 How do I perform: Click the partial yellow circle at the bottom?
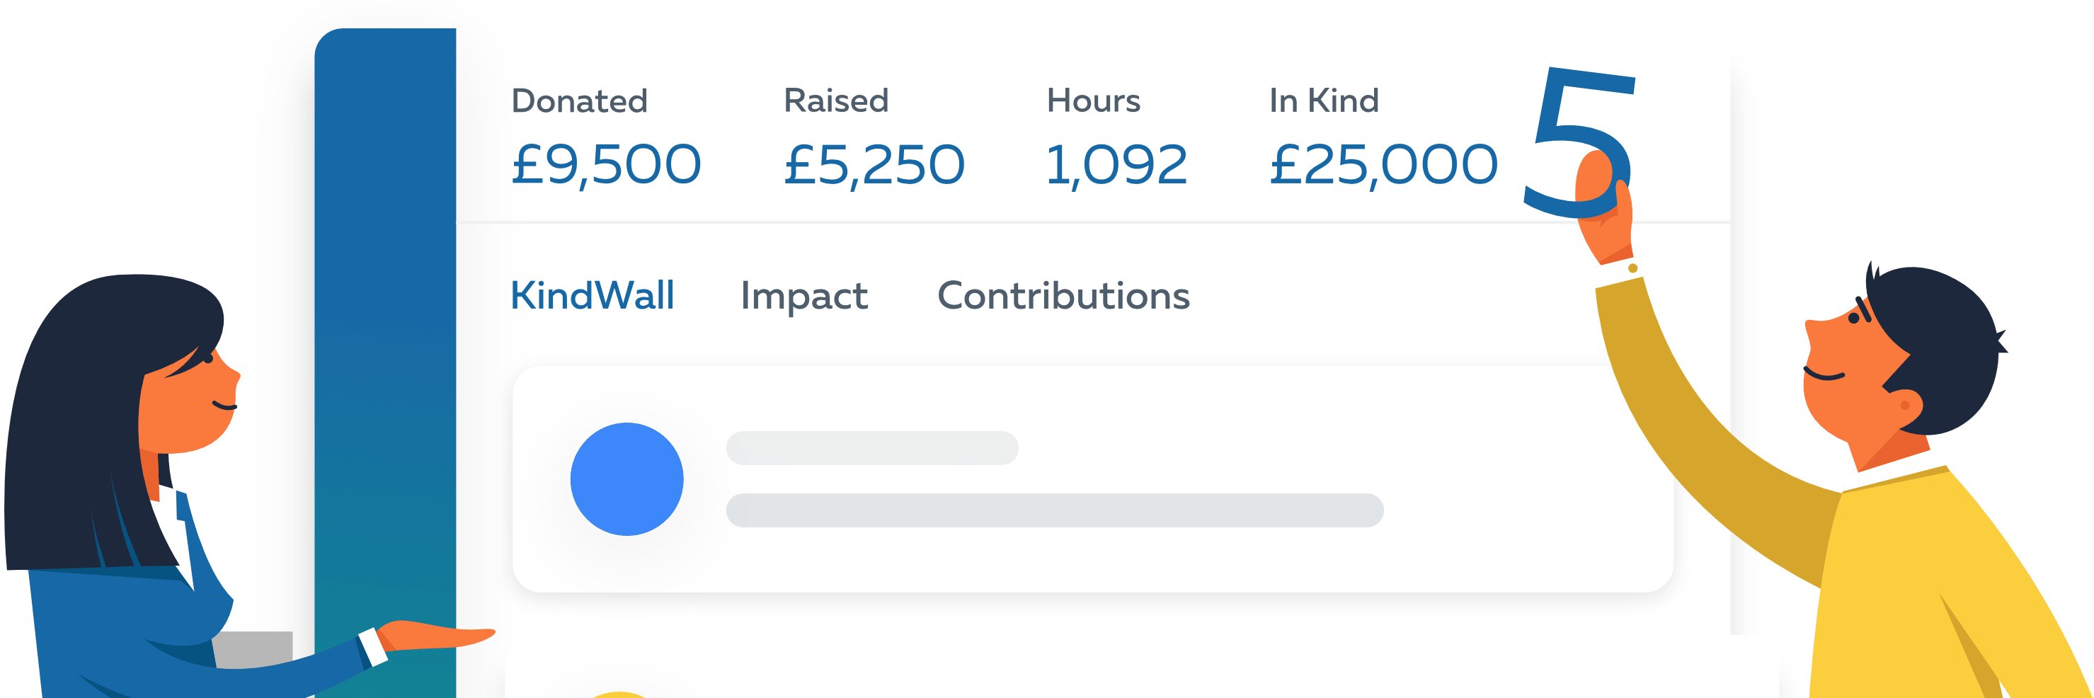tap(619, 694)
